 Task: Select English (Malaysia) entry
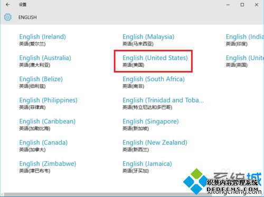pos(148,40)
